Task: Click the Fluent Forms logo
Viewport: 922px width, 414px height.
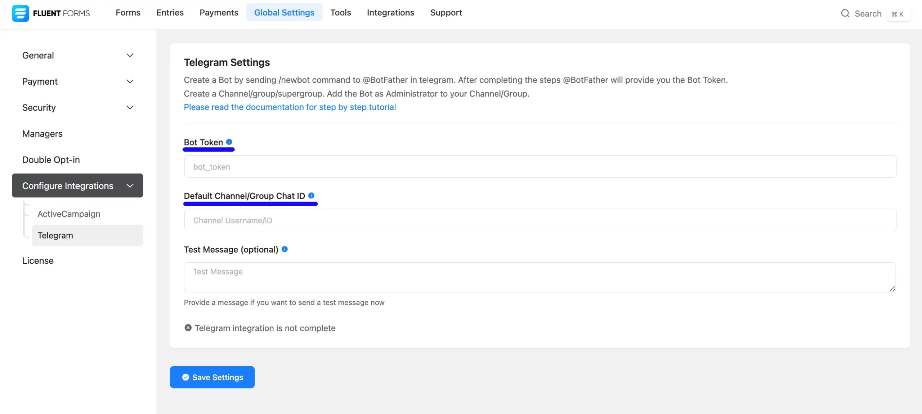Action: pyautogui.click(x=51, y=13)
